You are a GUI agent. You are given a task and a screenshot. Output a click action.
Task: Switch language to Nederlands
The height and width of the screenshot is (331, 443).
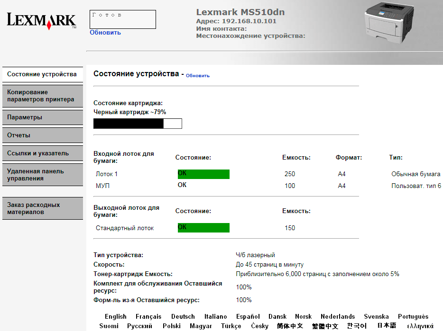click(x=338, y=317)
